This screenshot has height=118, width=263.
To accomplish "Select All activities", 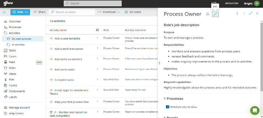I will (x=18, y=45).
